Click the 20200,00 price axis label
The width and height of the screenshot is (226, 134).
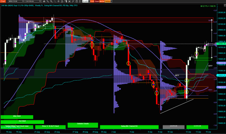222,18
